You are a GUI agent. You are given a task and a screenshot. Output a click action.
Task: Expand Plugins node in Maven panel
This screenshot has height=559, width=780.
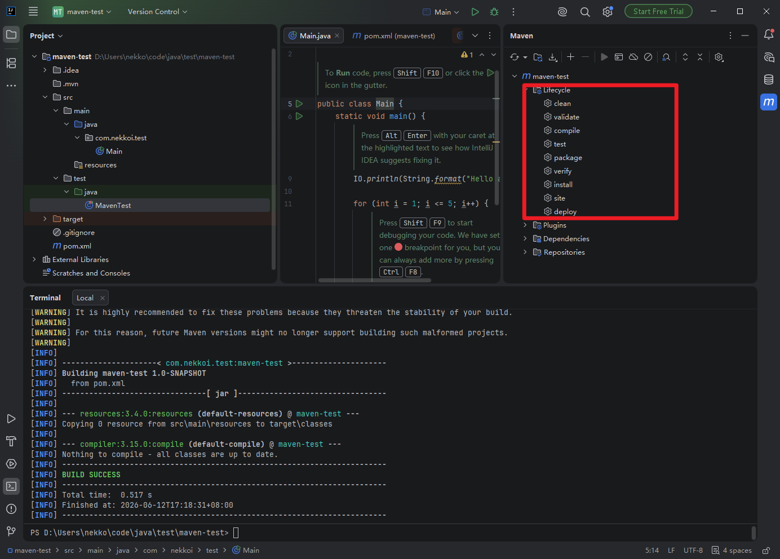[525, 225]
